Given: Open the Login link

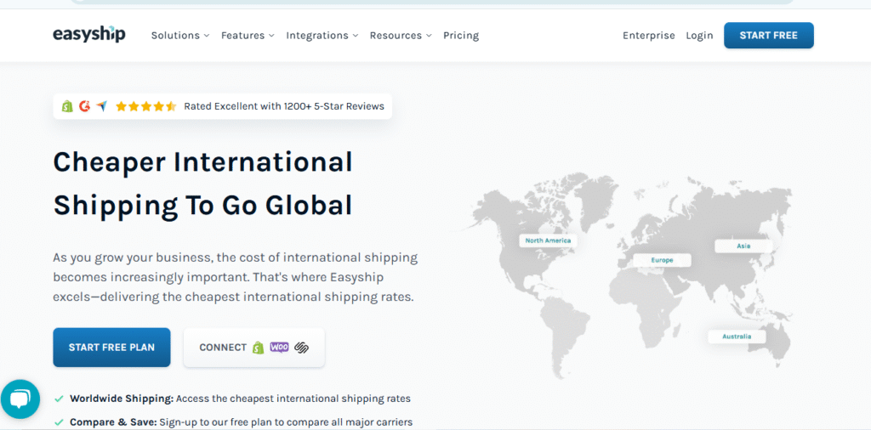Looking at the screenshot, I should tap(699, 36).
